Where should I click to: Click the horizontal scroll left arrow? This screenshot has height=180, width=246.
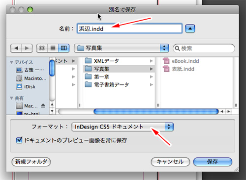click(222, 111)
